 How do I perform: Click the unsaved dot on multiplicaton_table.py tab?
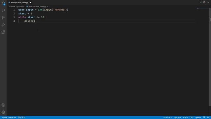click(x=30, y=2)
